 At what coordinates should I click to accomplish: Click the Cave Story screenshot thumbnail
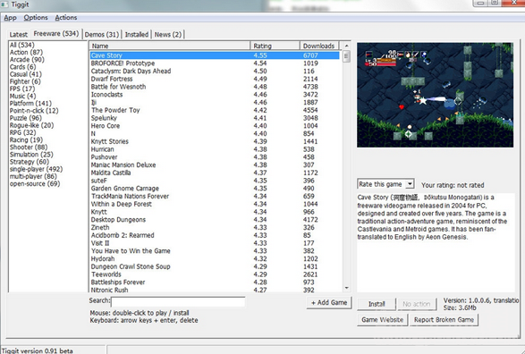point(435,95)
